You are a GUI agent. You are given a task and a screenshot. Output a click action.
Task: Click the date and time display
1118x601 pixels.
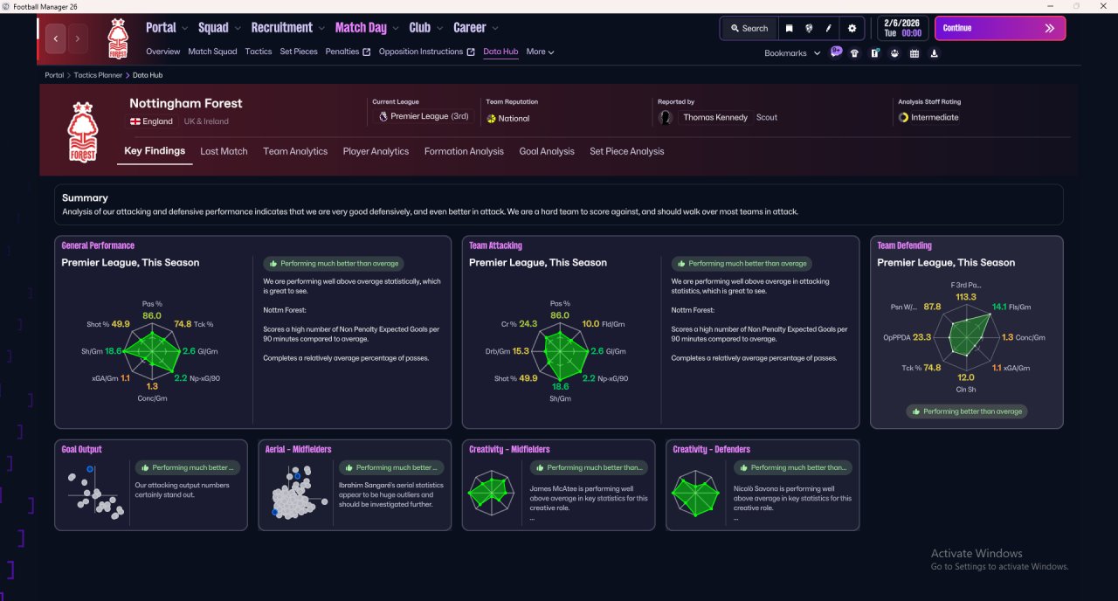coord(902,28)
